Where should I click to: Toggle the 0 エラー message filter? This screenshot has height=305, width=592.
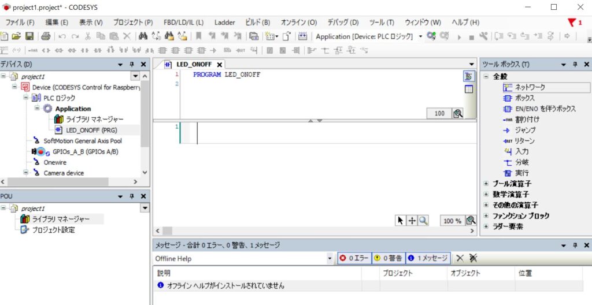(x=354, y=258)
